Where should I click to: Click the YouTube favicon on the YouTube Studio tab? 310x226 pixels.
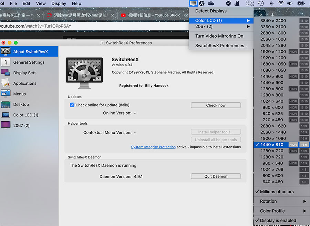coord(123,15)
